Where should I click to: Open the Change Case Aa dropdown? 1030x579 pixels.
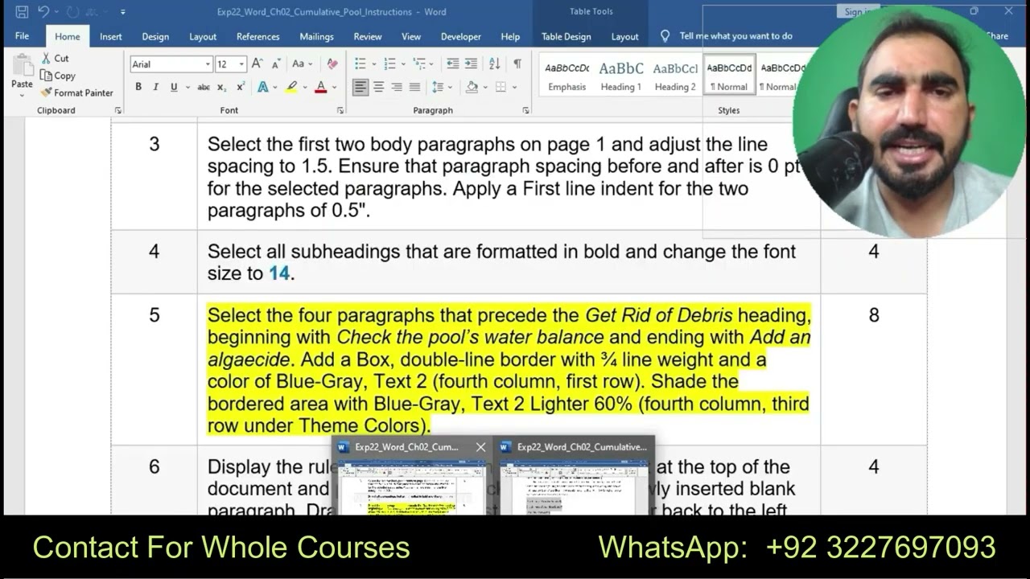[x=302, y=64]
